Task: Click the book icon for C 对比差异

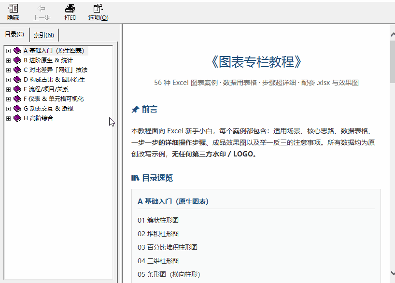Action: [17, 70]
